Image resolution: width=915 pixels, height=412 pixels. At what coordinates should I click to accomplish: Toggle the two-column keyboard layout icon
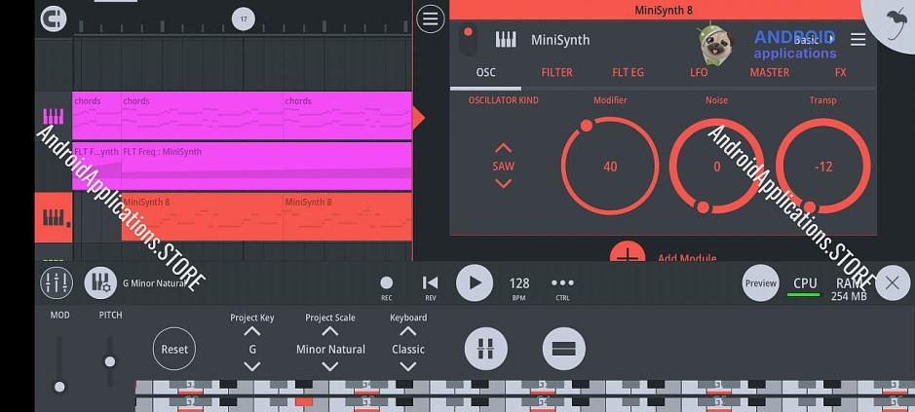click(486, 349)
